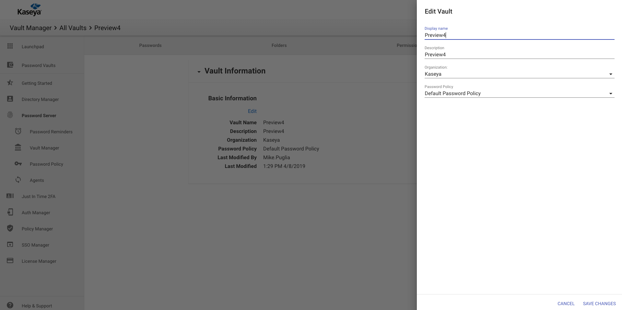Click the Kaseya logo
Image resolution: width=622 pixels, height=310 pixels.
tap(29, 10)
